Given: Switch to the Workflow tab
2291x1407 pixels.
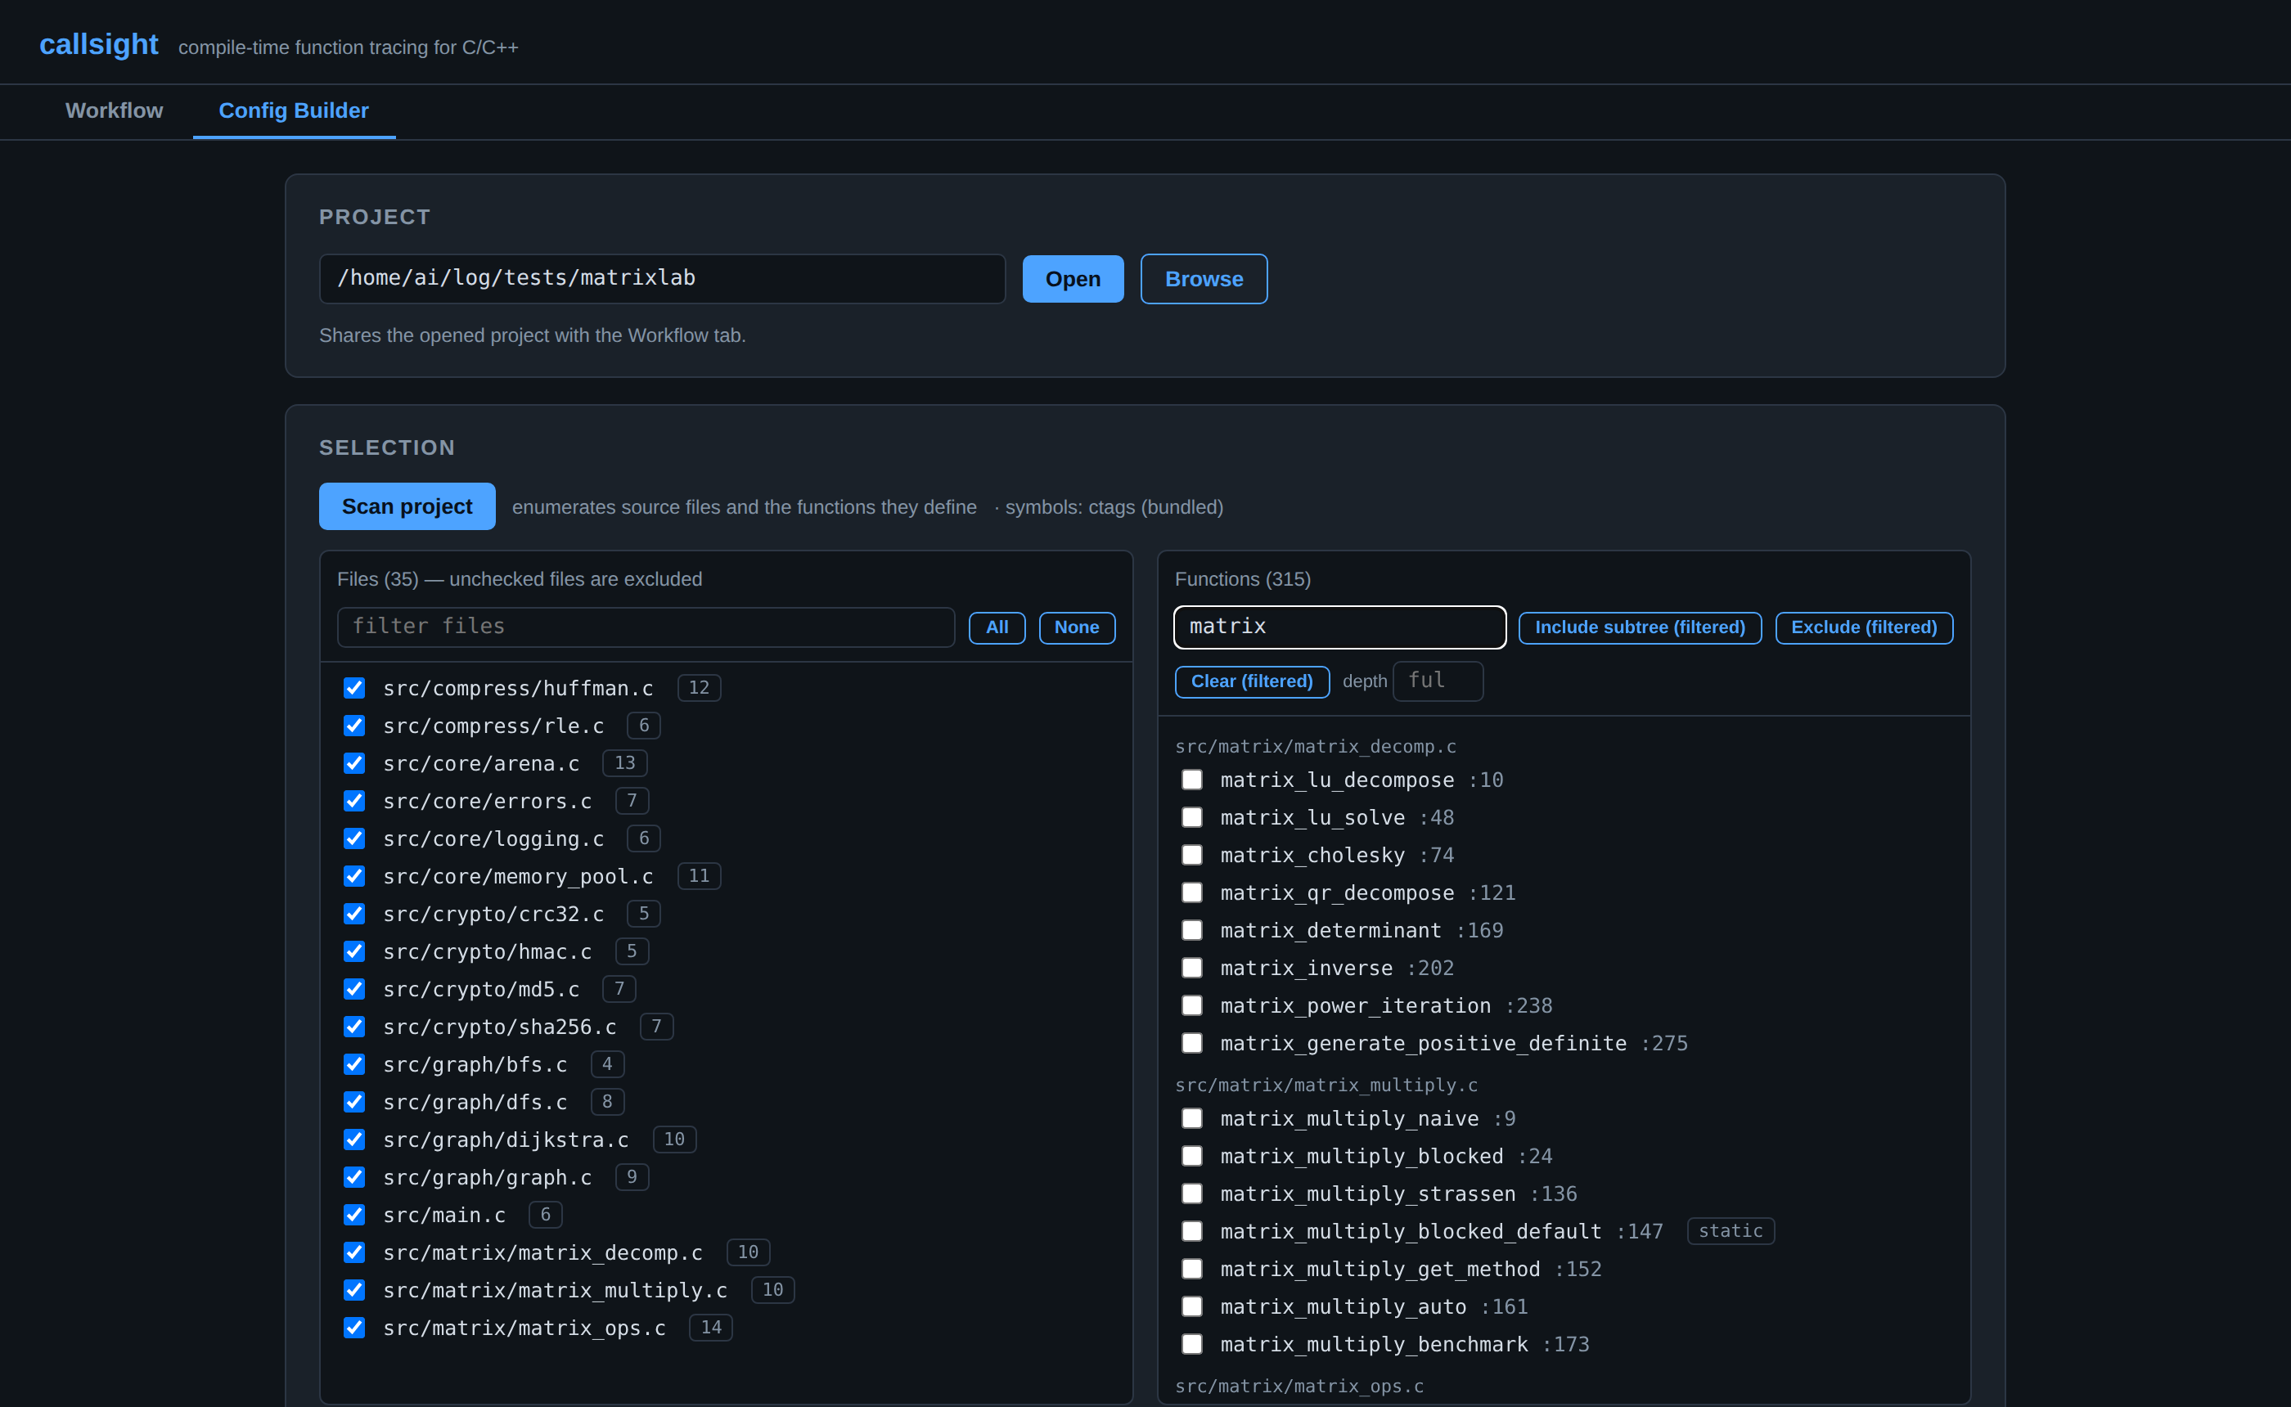Looking at the screenshot, I should (x=114, y=110).
